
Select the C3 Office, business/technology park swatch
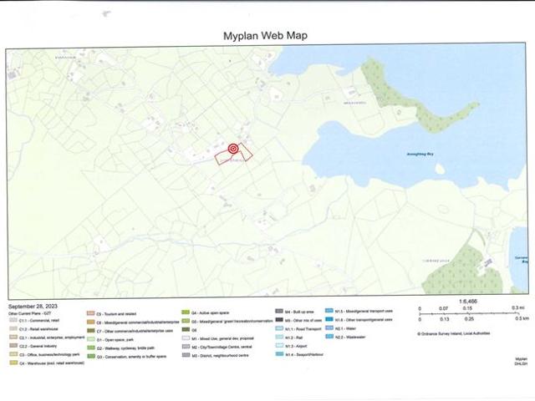pos(13,354)
